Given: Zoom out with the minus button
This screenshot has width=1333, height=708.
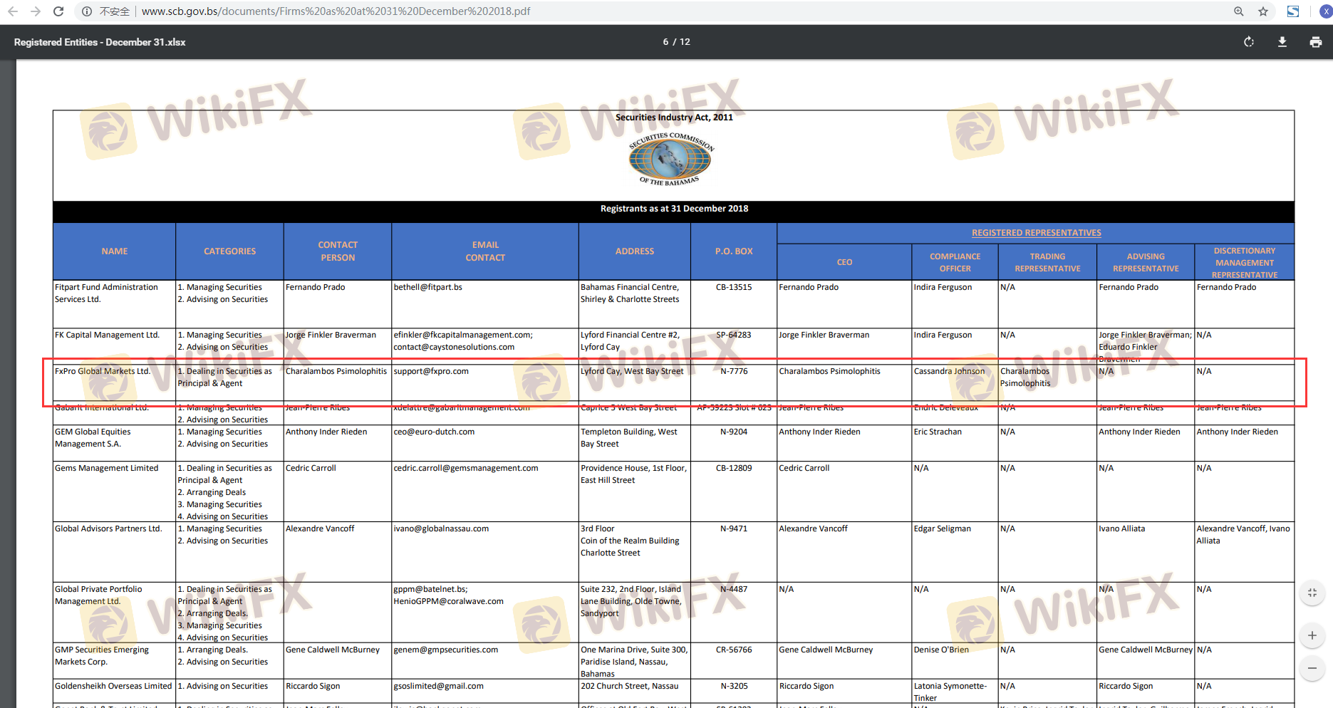Looking at the screenshot, I should (x=1312, y=668).
